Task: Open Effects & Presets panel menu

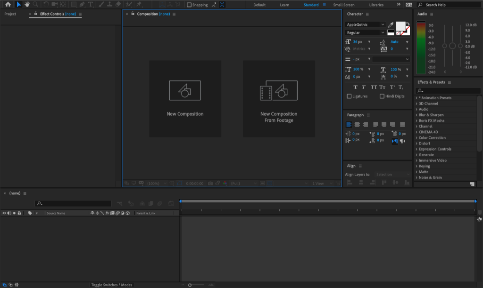Action: click(x=450, y=82)
